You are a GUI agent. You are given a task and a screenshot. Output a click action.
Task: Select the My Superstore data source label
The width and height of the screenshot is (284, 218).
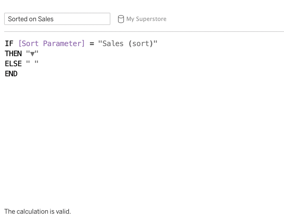tap(146, 19)
